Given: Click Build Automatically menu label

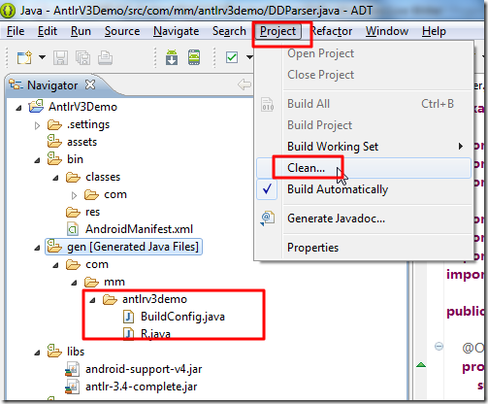Looking at the screenshot, I should pos(338,189).
